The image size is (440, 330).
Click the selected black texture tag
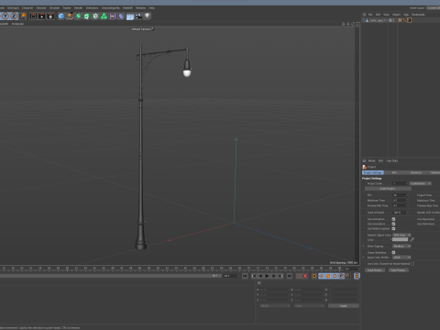click(x=410, y=20)
